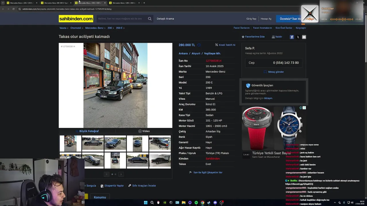The image size is (367, 206).
Task: Share listing on Facebook icon
Action: (x=292, y=37)
